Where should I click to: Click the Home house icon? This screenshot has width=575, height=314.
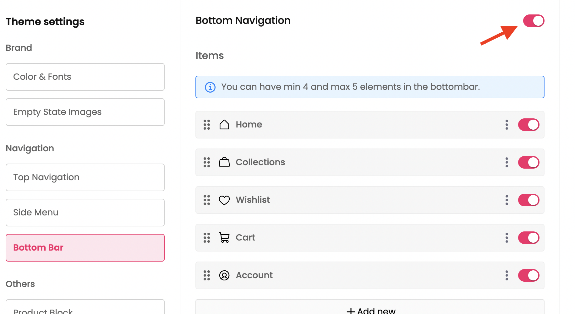coord(224,125)
